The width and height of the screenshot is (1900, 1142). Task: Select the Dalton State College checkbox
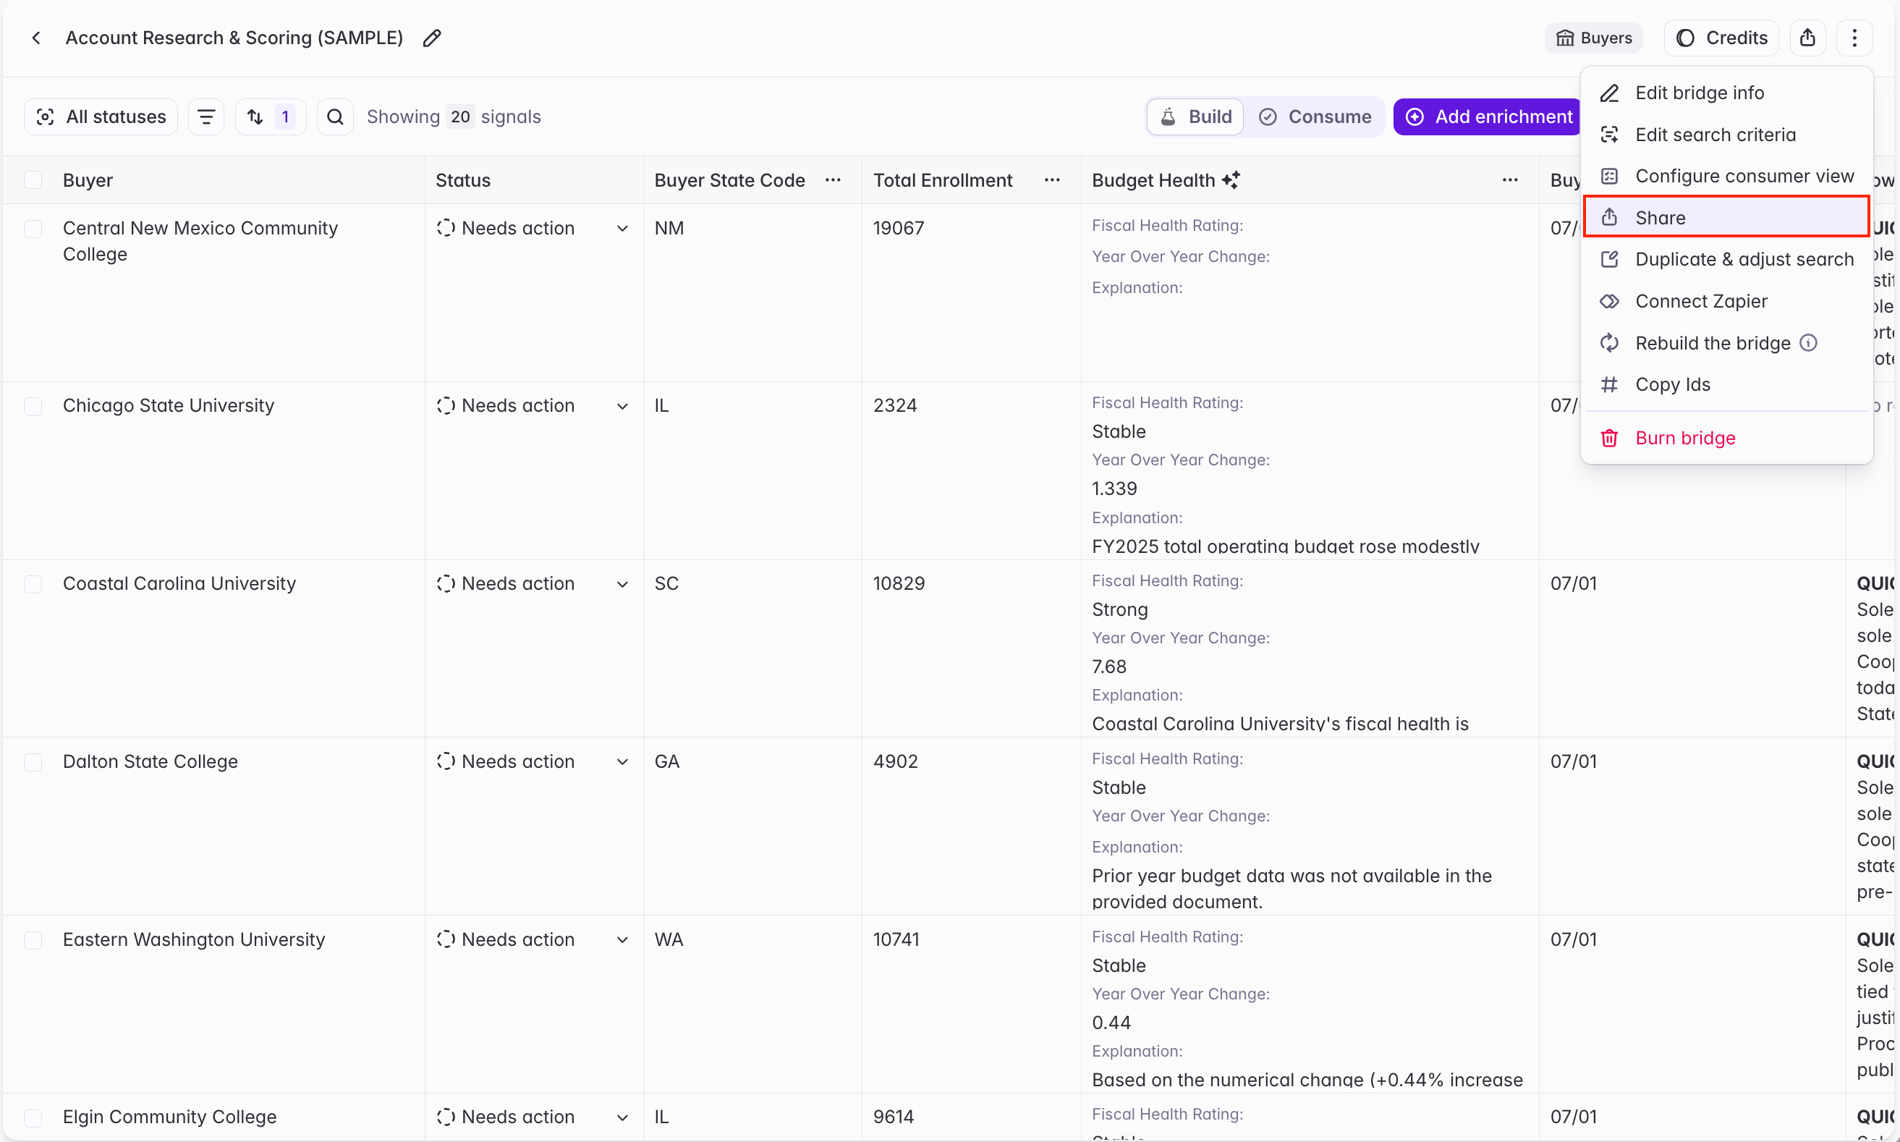33,762
